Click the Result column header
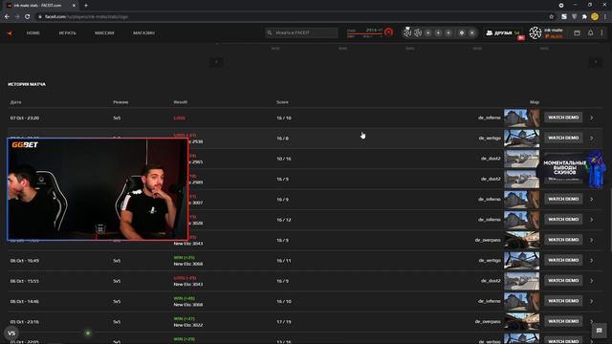Viewport: 612px width, 344px height. (x=181, y=102)
